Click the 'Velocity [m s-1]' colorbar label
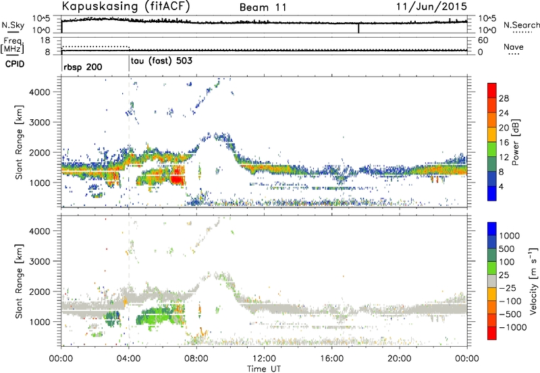The width and height of the screenshot is (540, 373). tap(533, 281)
